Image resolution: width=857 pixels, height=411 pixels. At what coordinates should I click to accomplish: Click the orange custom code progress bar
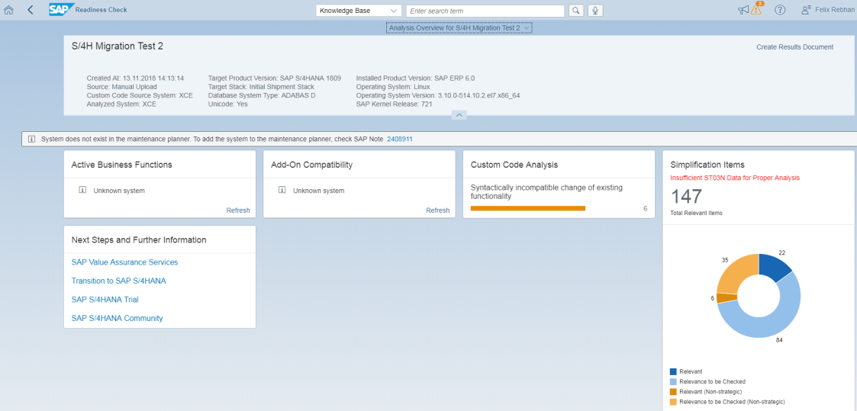click(528, 208)
